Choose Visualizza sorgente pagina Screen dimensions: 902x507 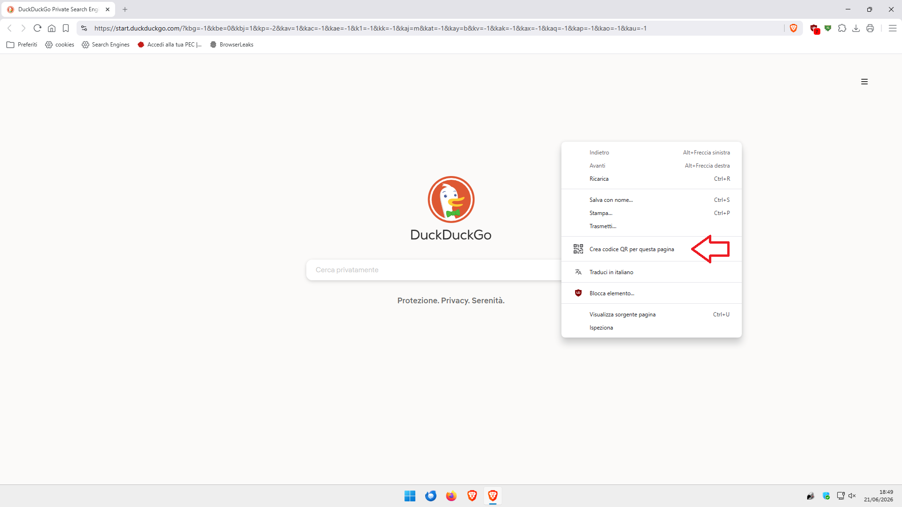pos(652,315)
